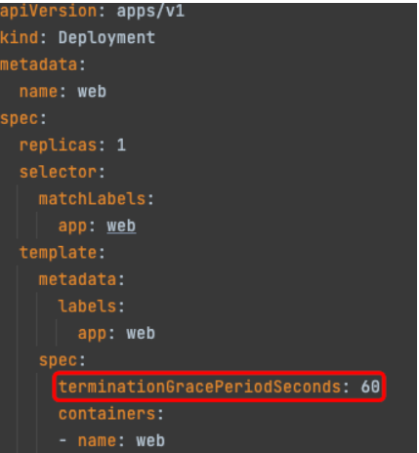
Task: Click the highlighted terminationGracePeriodSeconds key
Action: coord(199,387)
